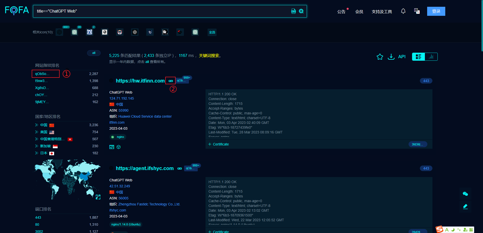Image resolution: width=483 pixels, height=233 pixels.
Task: Filter by port 443 in port ranking
Action: point(38,217)
